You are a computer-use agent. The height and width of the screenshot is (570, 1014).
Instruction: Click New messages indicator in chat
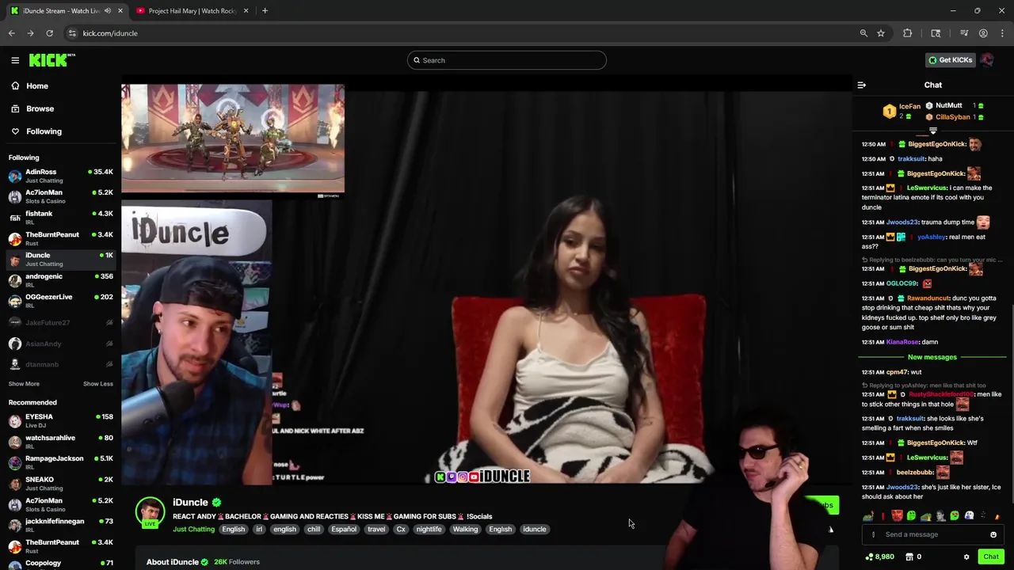pyautogui.click(x=932, y=357)
